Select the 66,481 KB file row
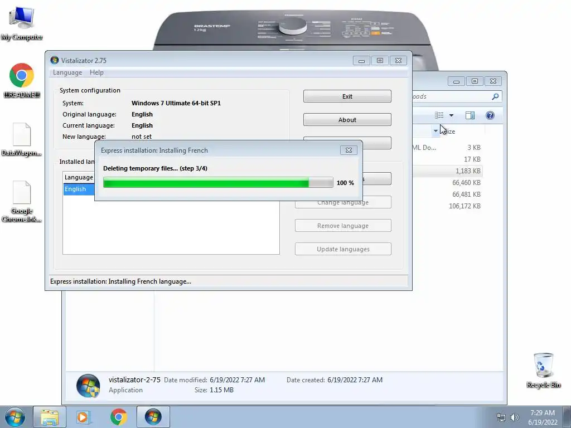This screenshot has height=428, width=571. 448,194
